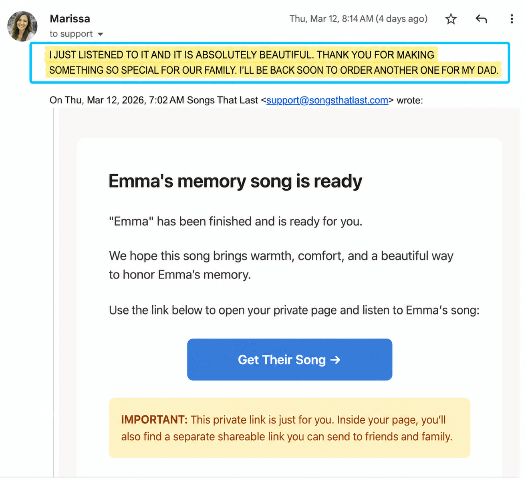Click the Get Their Song button
The height and width of the screenshot is (480, 526).
click(x=289, y=359)
